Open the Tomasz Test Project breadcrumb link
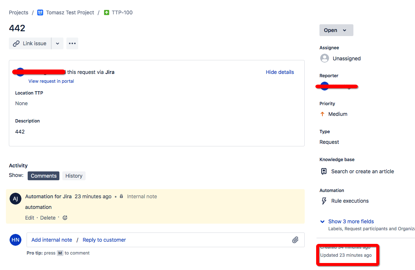The height and width of the screenshot is (270, 415). click(70, 13)
